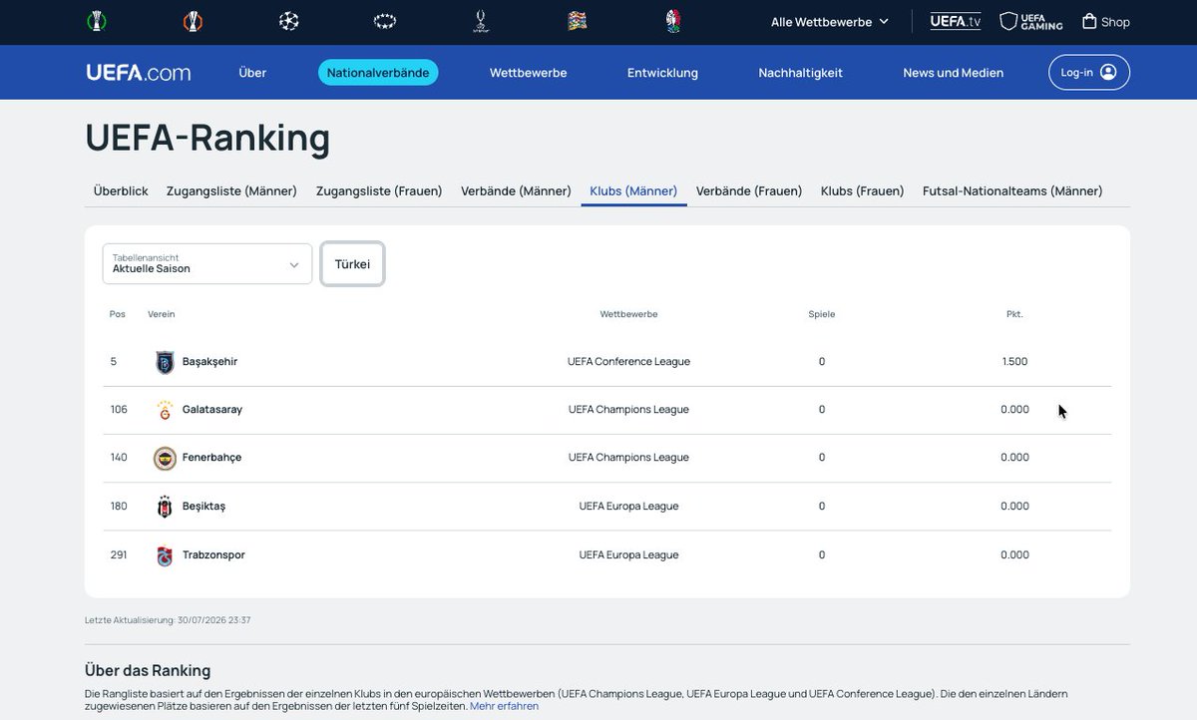Click Galatasaray's UEFA Champions League cell

pos(628,410)
